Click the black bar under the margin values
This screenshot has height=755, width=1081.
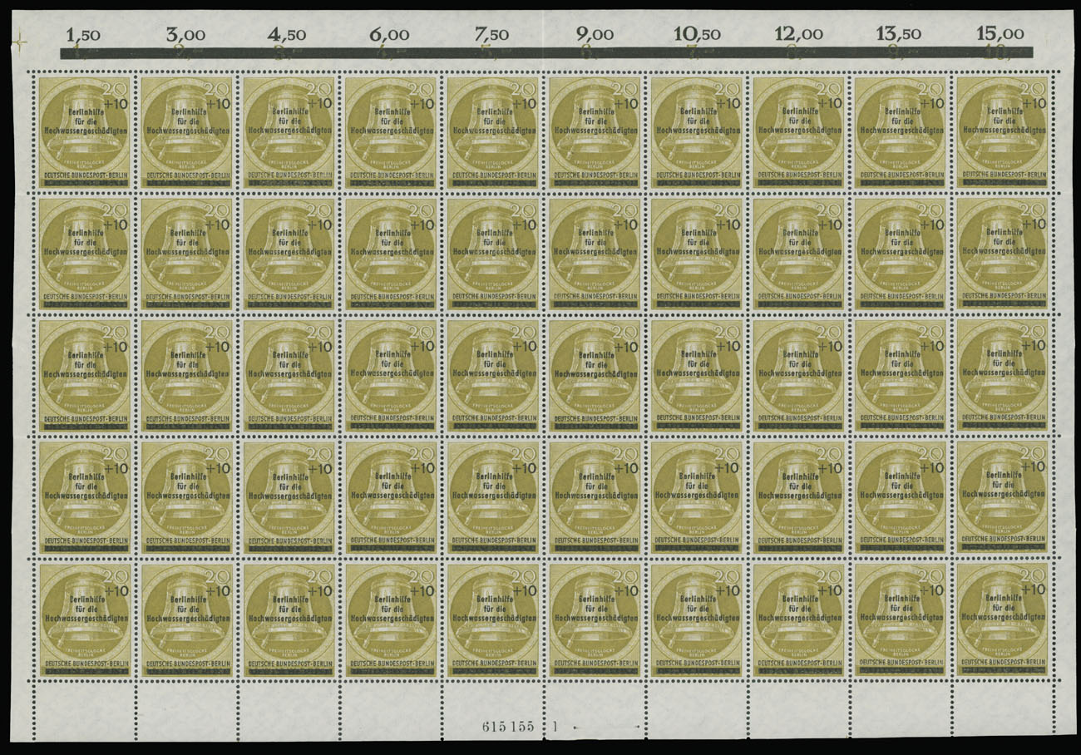click(x=546, y=53)
